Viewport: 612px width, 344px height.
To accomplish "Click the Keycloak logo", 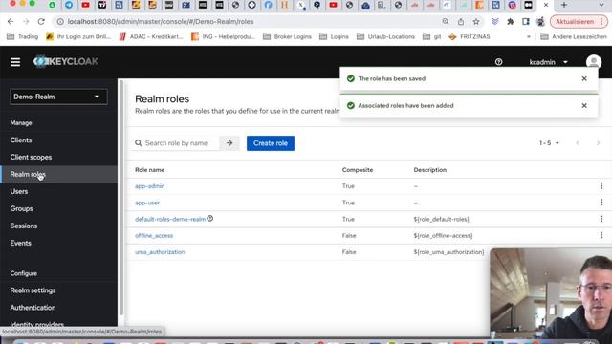I will tap(66, 61).
